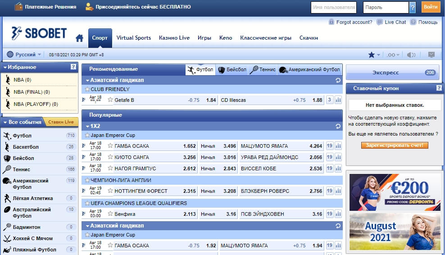
Task: Favorite Japan Emperor Cup league in 1X2
Action: click(87, 135)
